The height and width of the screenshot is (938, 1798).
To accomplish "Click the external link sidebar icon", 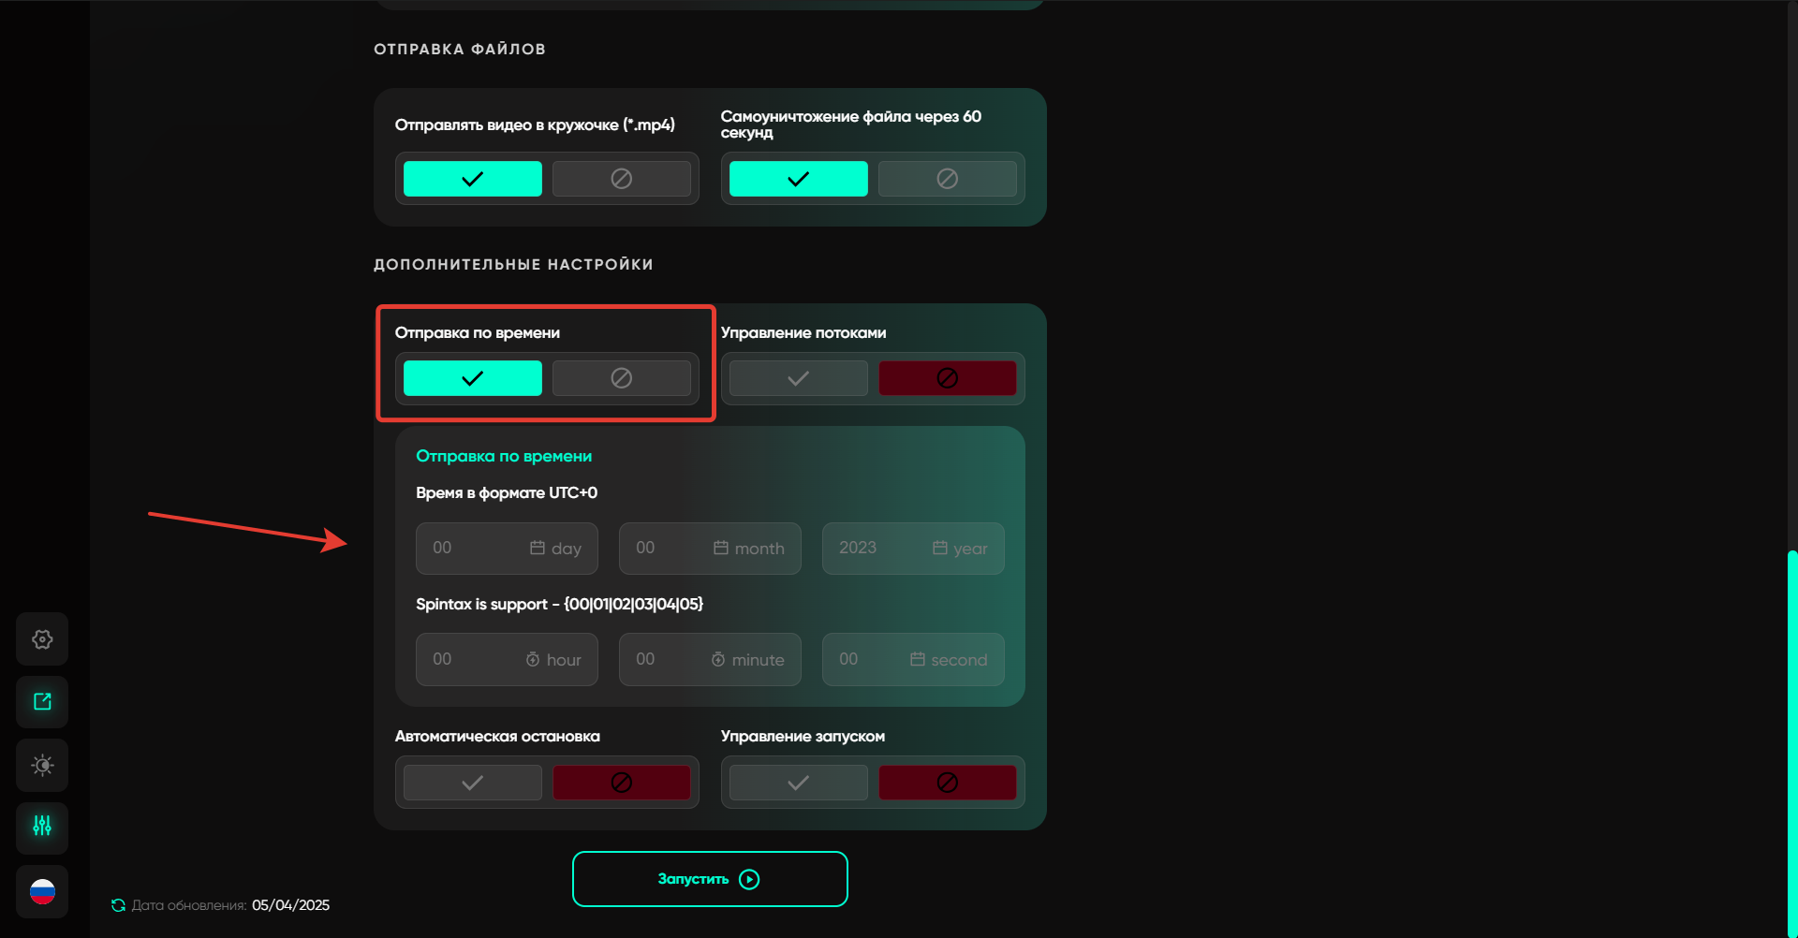I will pos(42,702).
